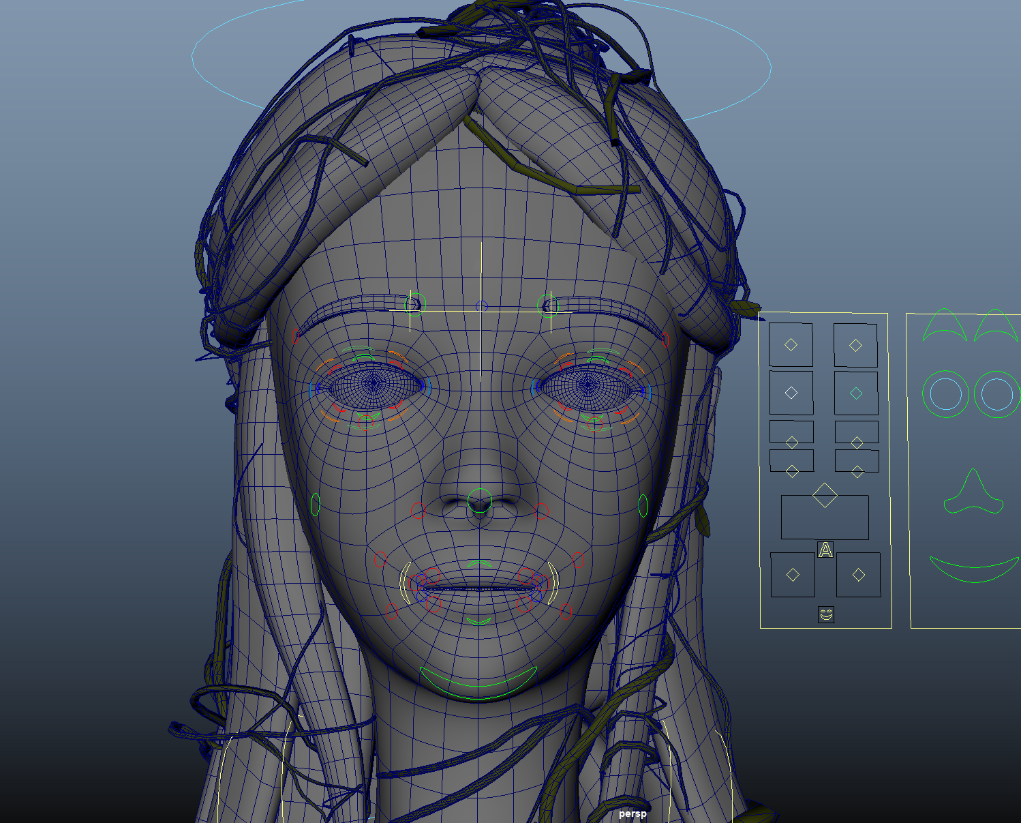Click the green circle at nose tip
The height and width of the screenshot is (823, 1021).
pos(480,500)
